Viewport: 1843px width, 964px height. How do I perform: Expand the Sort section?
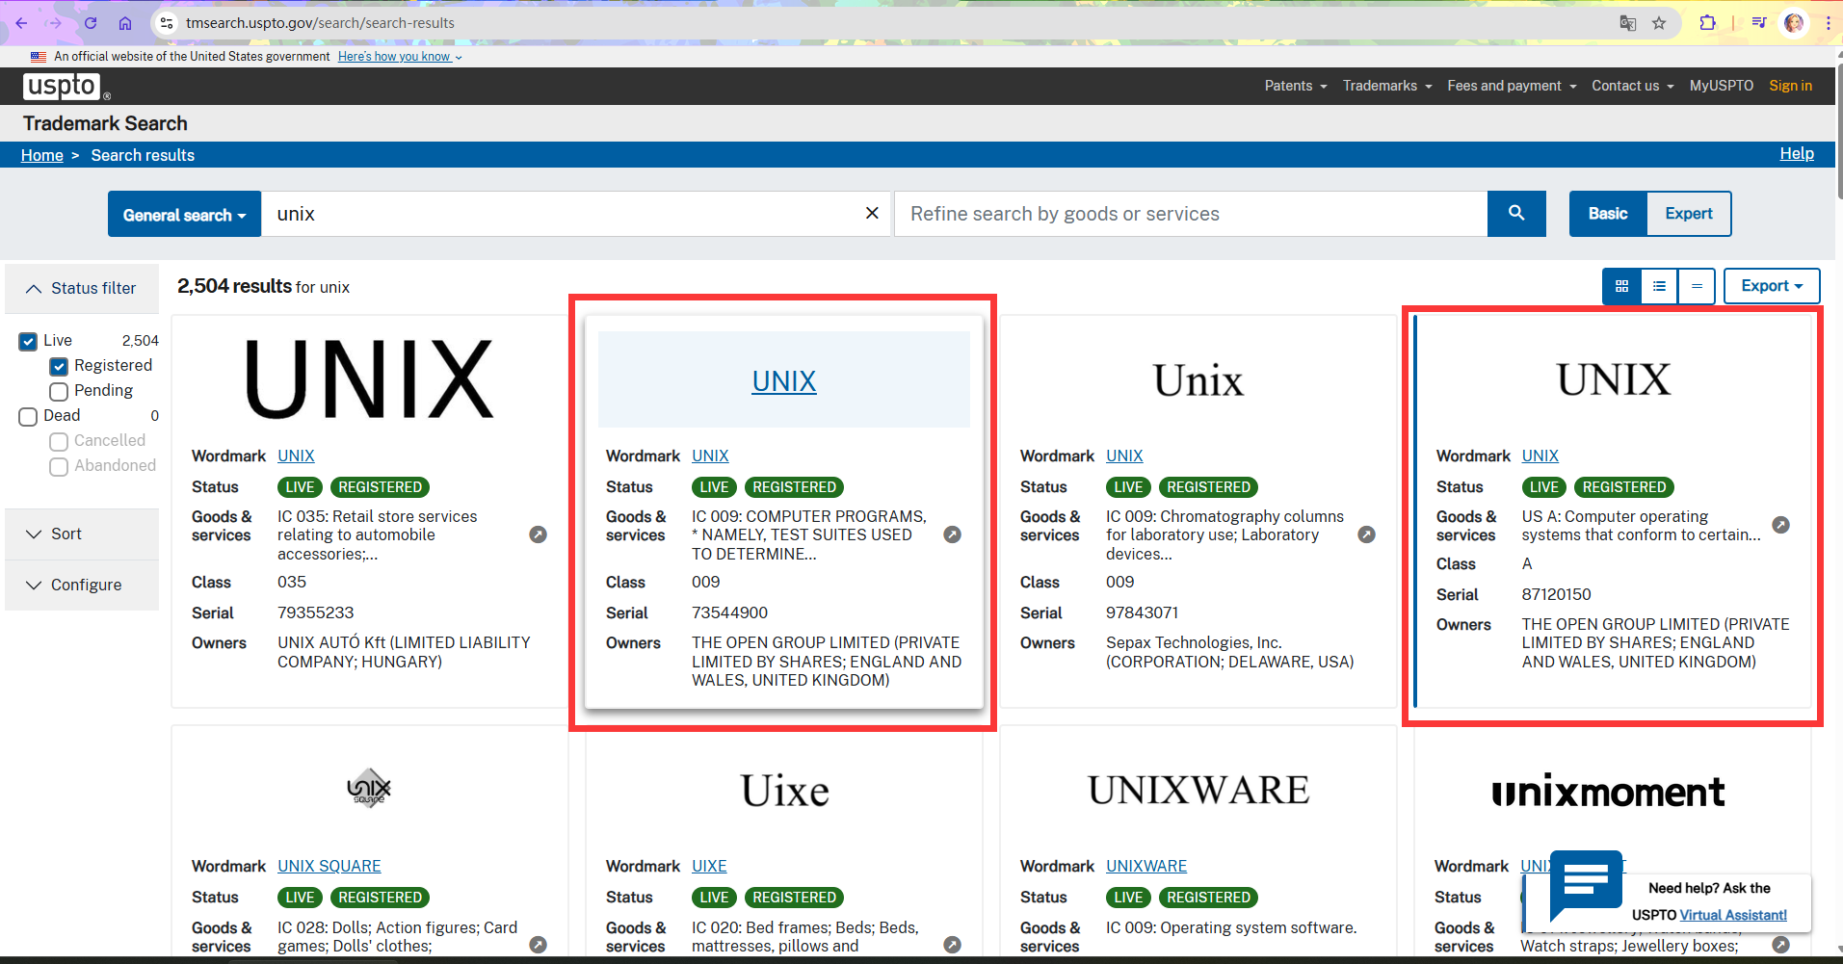[82, 534]
